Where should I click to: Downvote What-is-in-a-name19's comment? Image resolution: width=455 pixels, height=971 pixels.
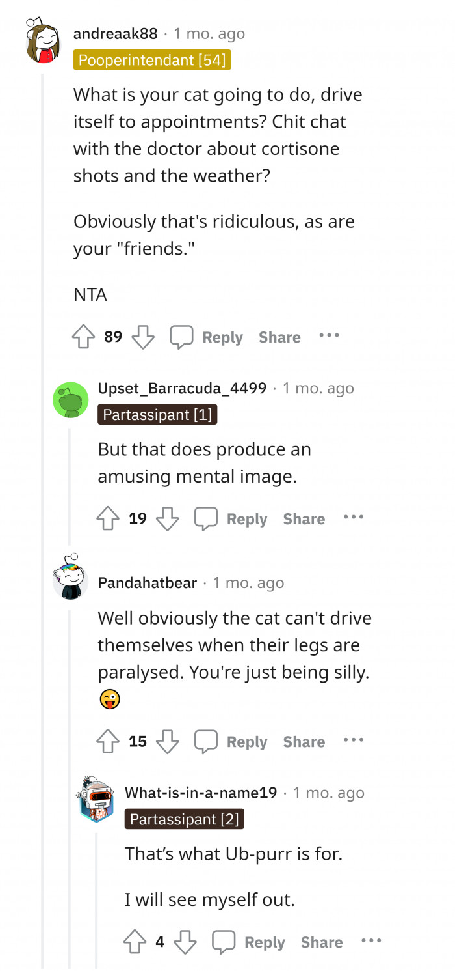point(185,942)
